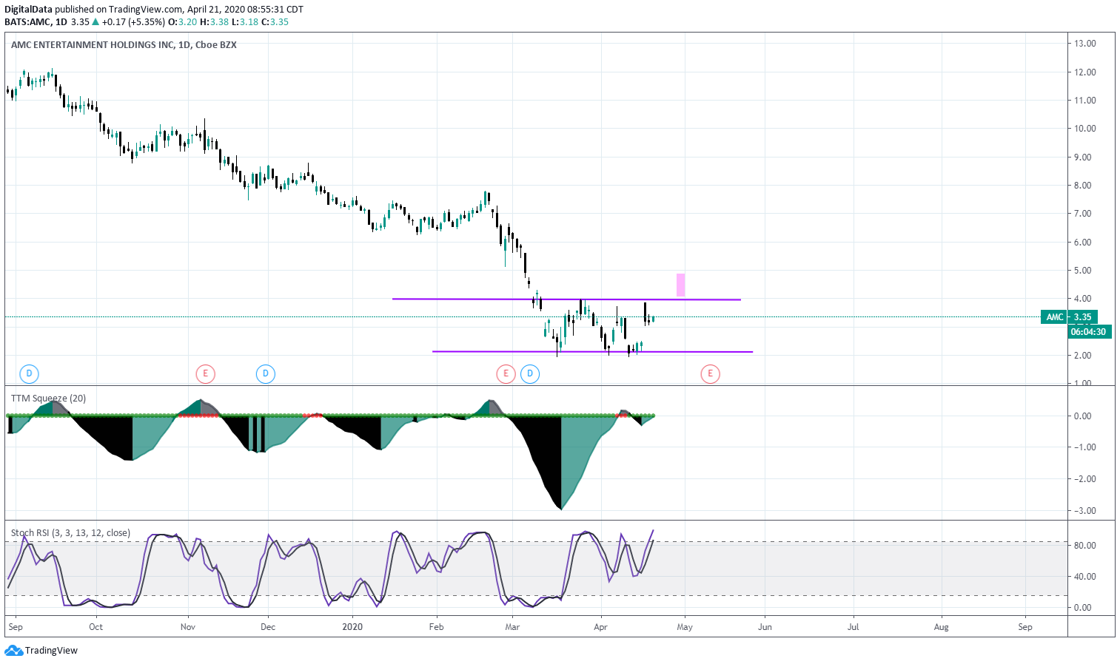Click the 06:04:30 bar countdown label

(1088, 332)
